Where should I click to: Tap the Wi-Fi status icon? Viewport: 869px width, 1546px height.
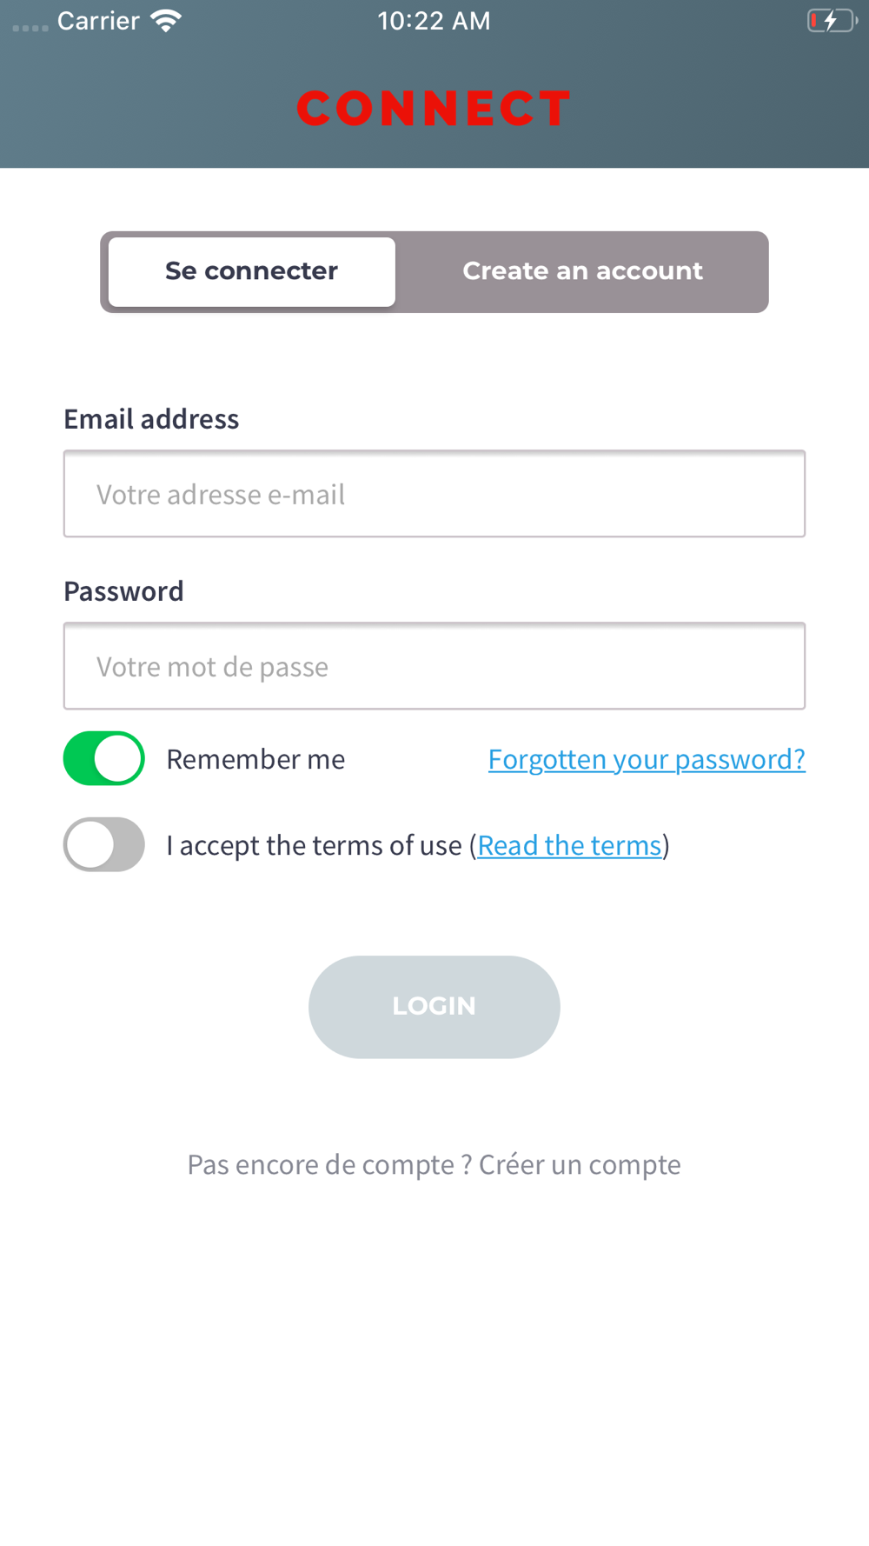coord(165,21)
